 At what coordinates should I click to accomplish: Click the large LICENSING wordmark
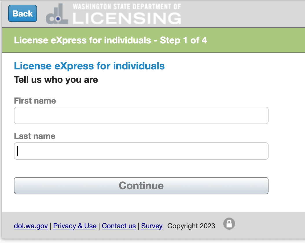point(126,18)
